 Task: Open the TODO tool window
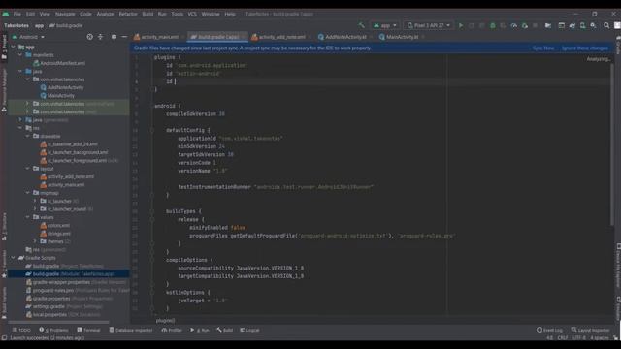[21, 330]
